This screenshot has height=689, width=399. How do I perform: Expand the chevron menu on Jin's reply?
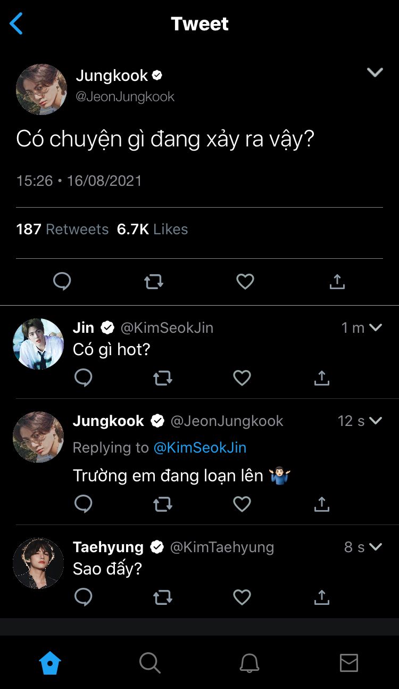tap(376, 327)
